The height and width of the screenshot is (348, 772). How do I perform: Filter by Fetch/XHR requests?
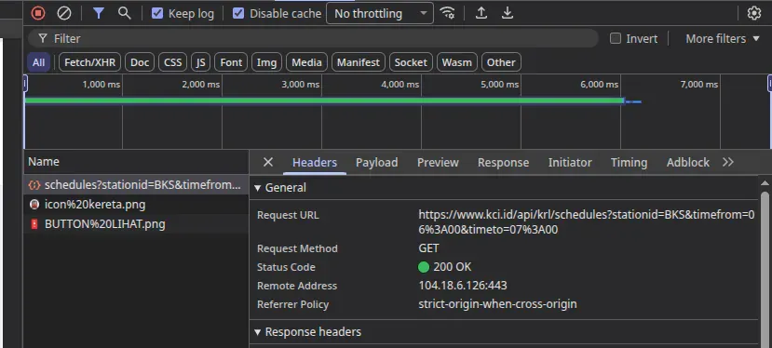[x=89, y=62]
